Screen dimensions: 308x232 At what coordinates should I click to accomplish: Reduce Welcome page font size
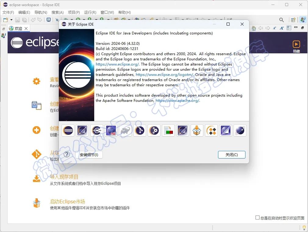tap(274, 28)
